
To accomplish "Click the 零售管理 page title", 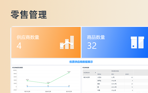I will pyautogui.click(x=29, y=15).
